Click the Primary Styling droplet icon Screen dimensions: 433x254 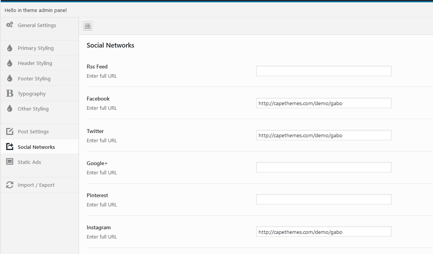[x=10, y=48]
